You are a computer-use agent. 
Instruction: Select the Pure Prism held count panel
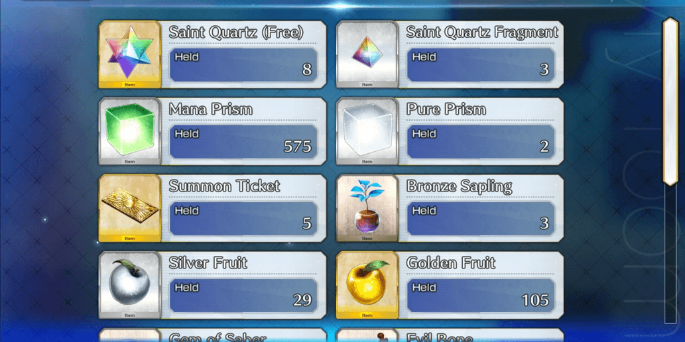(x=481, y=142)
